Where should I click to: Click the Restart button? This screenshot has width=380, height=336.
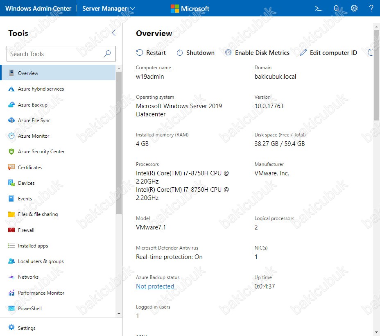[151, 52]
